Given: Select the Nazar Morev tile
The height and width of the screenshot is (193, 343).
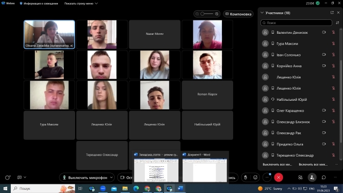Looking at the screenshot, I should tap(155, 34).
